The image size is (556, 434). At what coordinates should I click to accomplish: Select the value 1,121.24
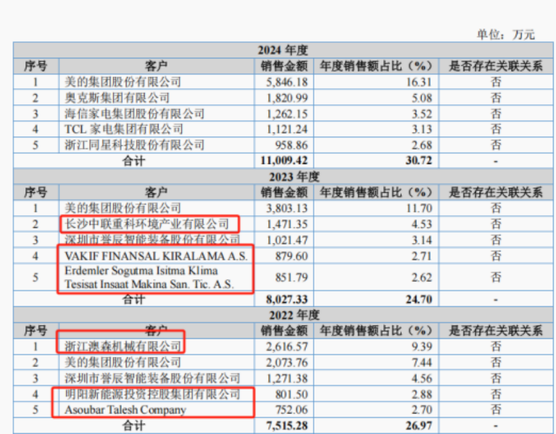pyautogui.click(x=287, y=129)
